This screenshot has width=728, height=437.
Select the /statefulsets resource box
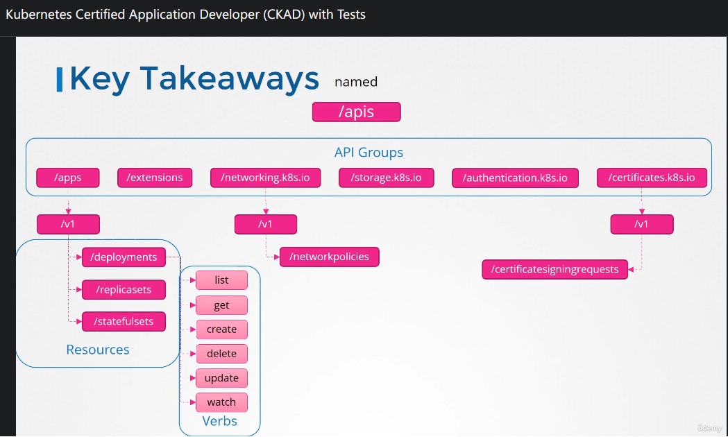point(124,321)
